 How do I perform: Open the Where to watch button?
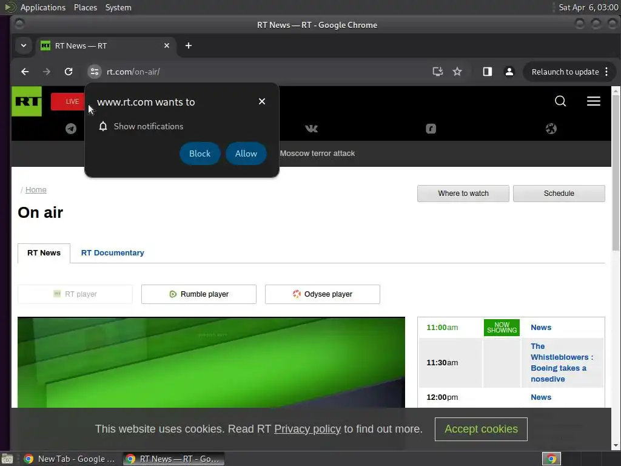463,194
